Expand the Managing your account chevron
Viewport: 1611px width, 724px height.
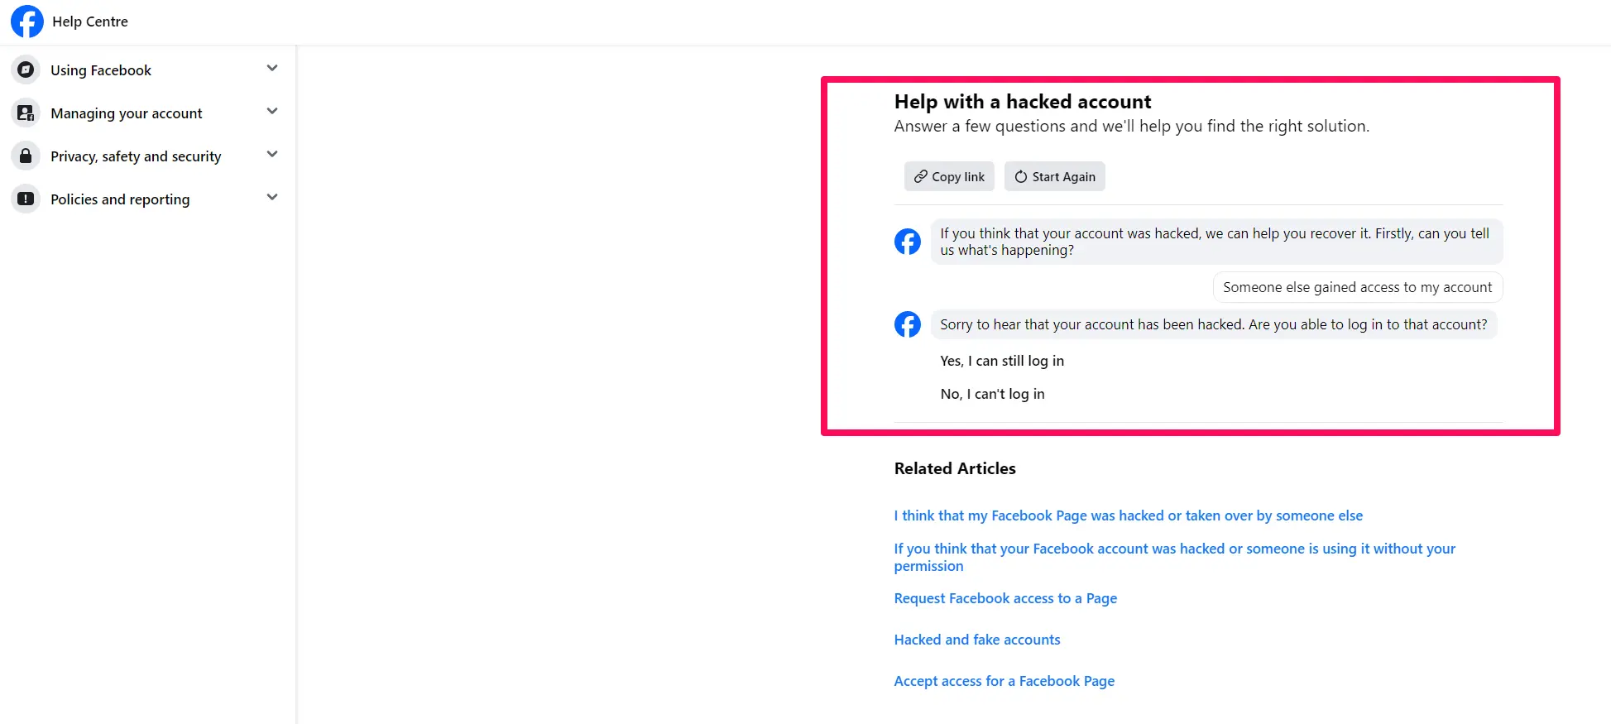(272, 112)
